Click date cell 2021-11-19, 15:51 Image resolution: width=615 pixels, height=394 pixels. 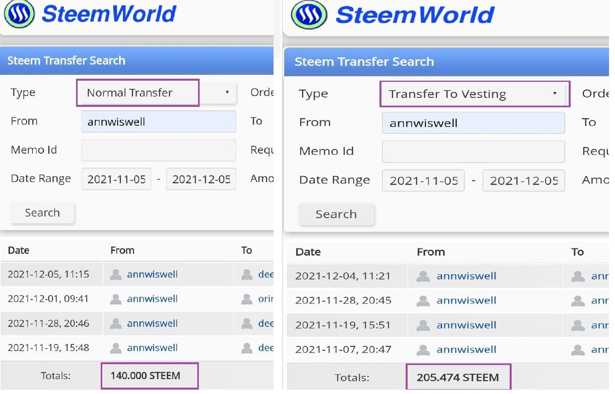point(343,325)
